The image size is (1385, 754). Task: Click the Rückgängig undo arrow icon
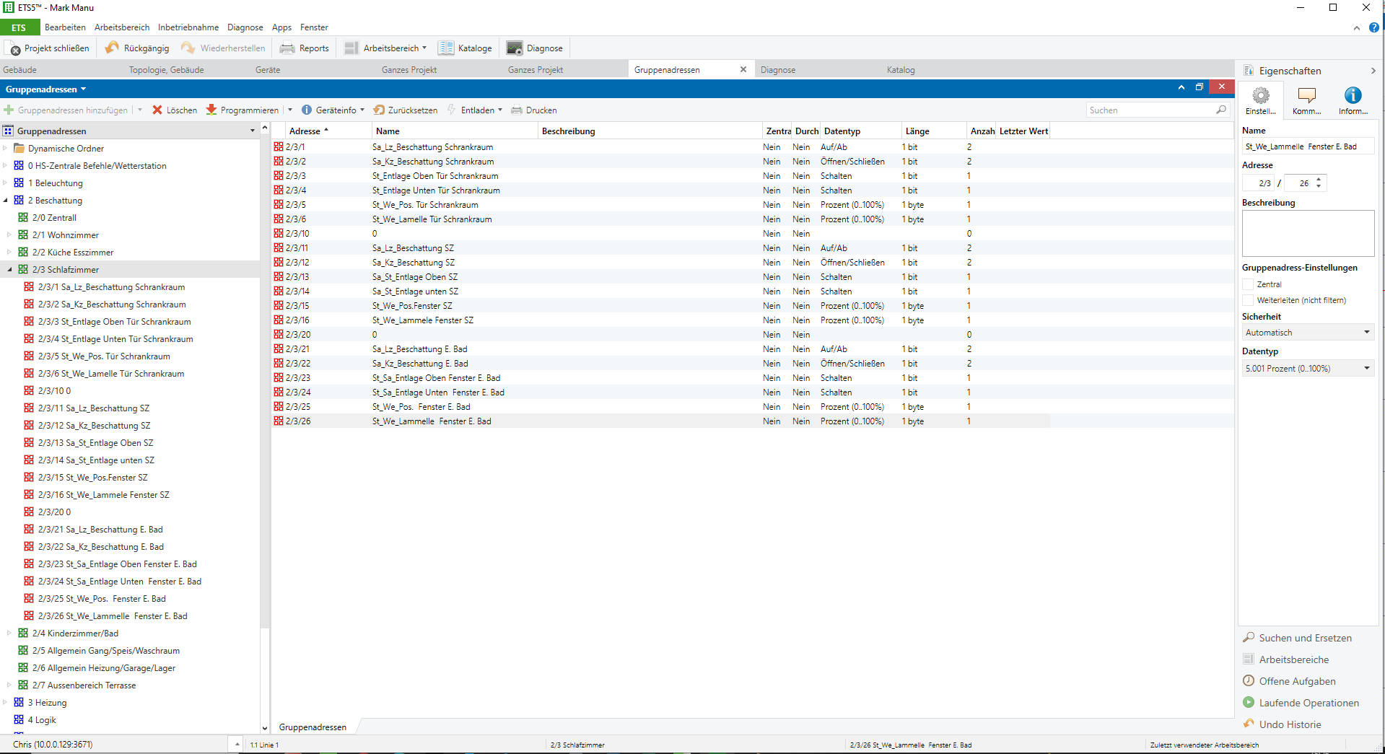(x=112, y=48)
